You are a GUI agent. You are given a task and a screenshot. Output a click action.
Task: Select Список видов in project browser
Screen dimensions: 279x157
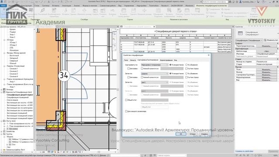12,100
